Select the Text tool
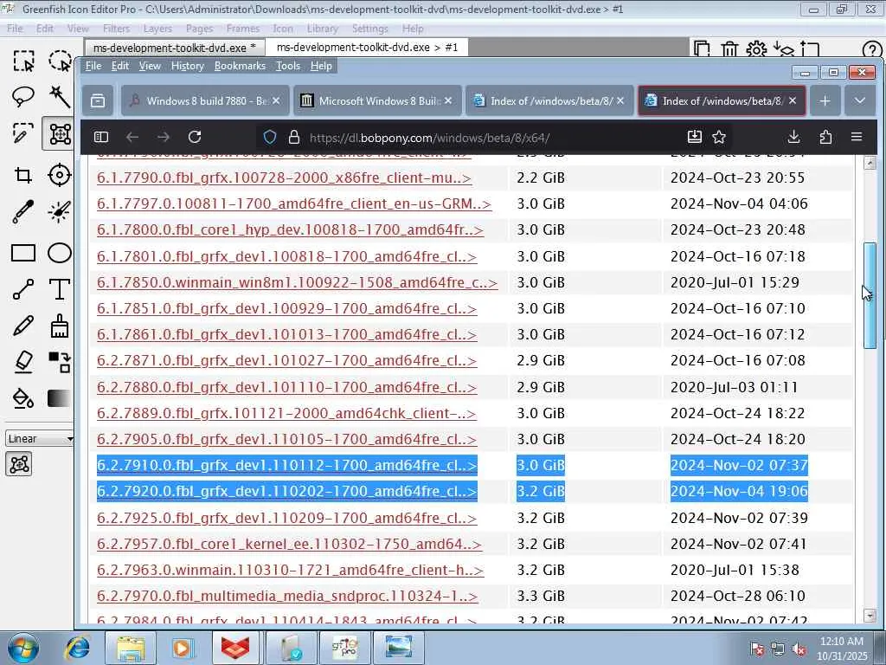The image size is (886, 665). (60, 289)
